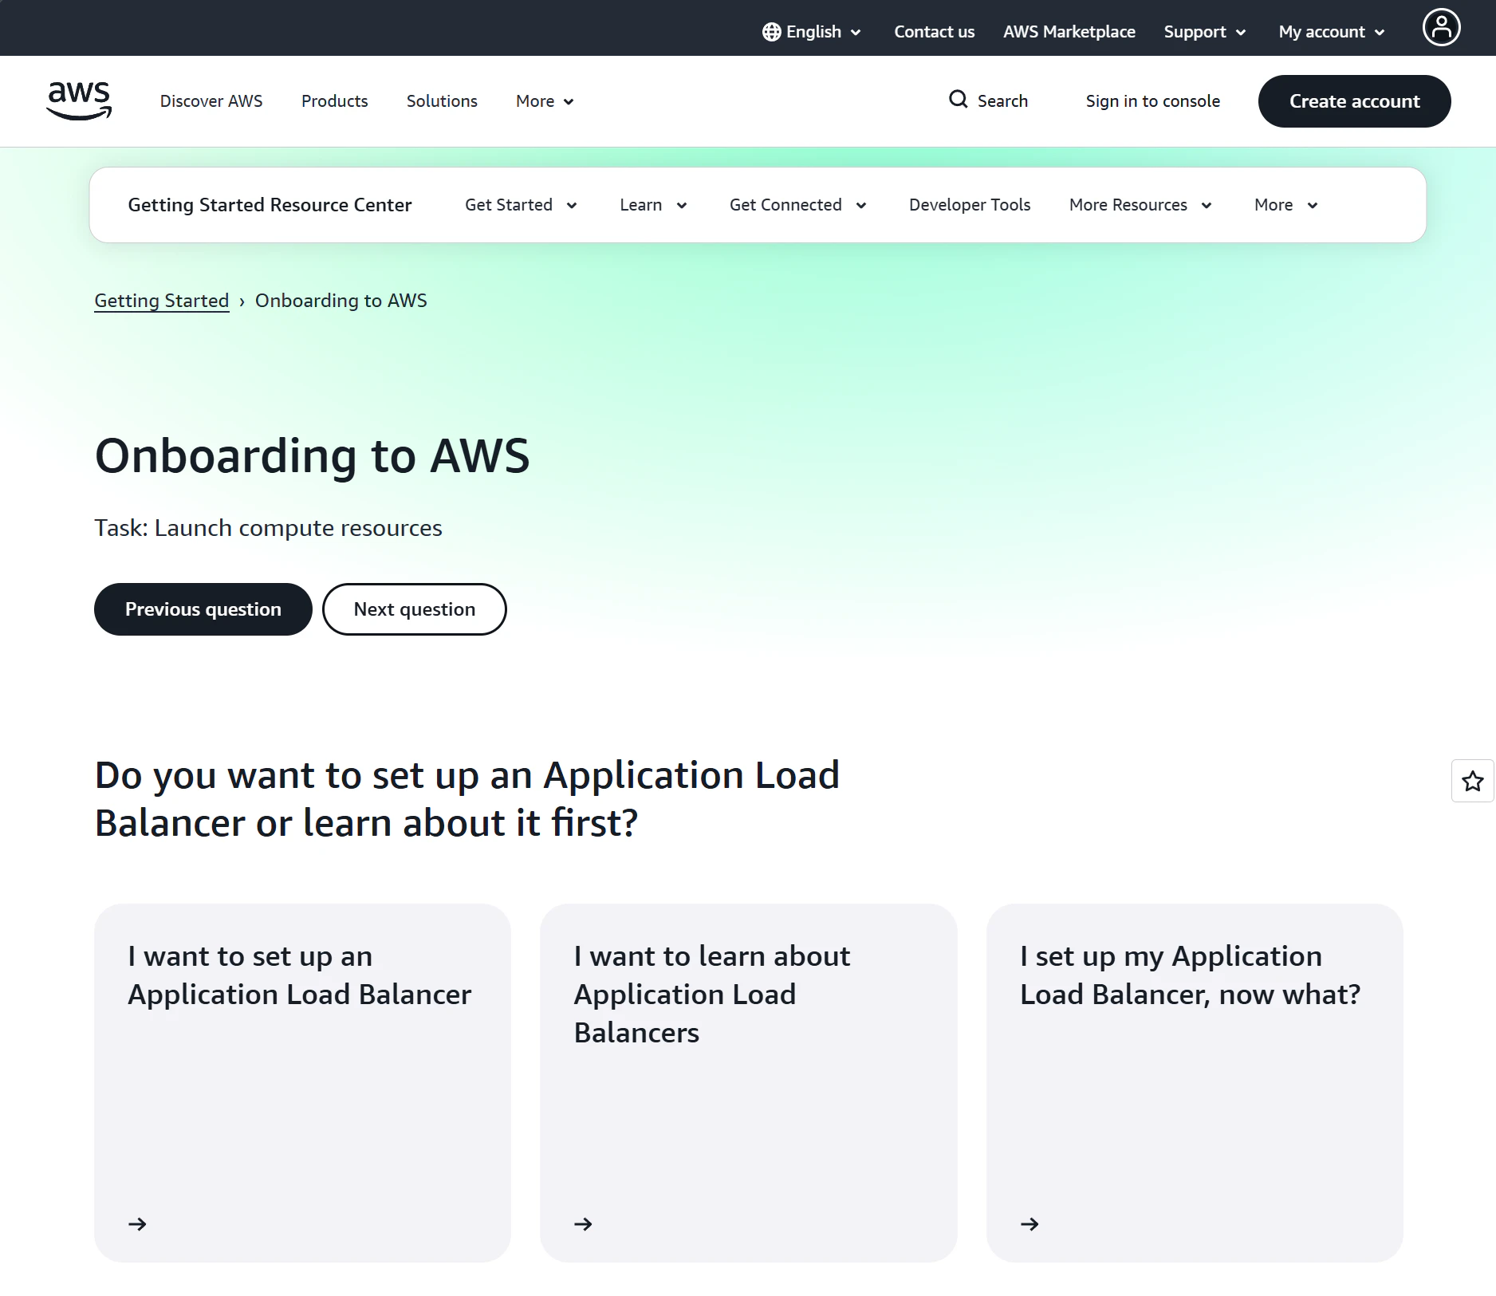Click the Previous question button
Image resolution: width=1496 pixels, height=1296 pixels.
[x=203, y=609]
